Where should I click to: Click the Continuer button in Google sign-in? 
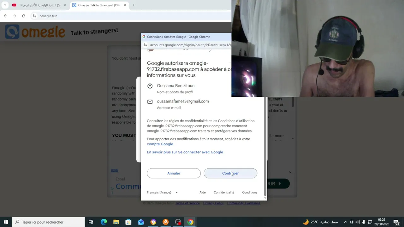tap(230, 173)
